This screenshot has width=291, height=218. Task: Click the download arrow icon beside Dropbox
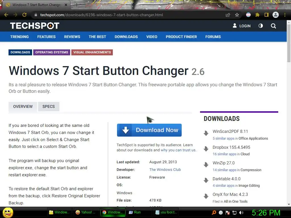(x=206, y=149)
